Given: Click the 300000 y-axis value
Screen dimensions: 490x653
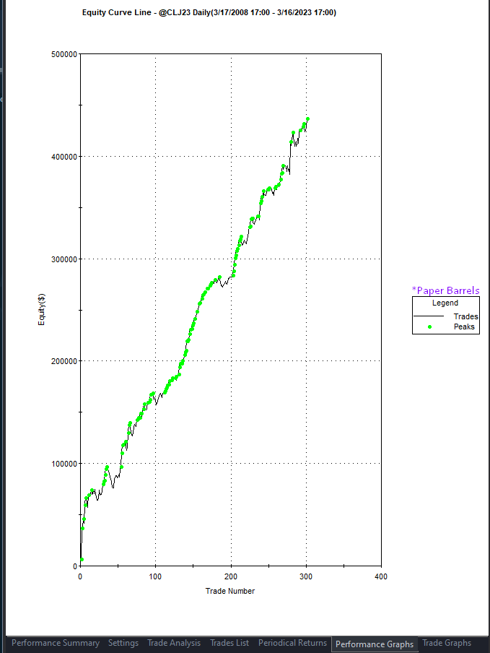Looking at the screenshot, I should tap(64, 259).
